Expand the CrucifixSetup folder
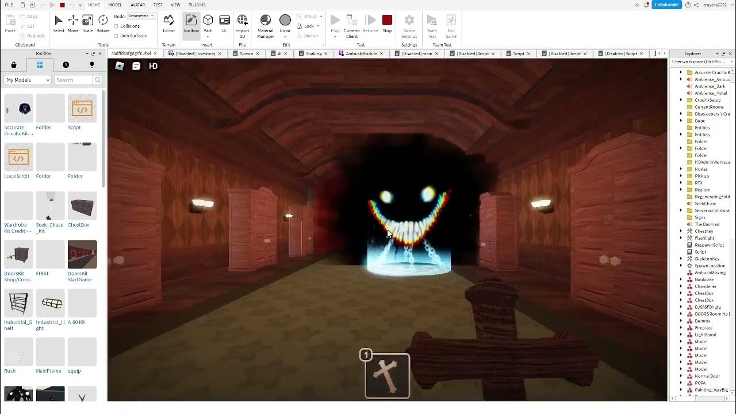The image size is (736, 414). (681, 100)
